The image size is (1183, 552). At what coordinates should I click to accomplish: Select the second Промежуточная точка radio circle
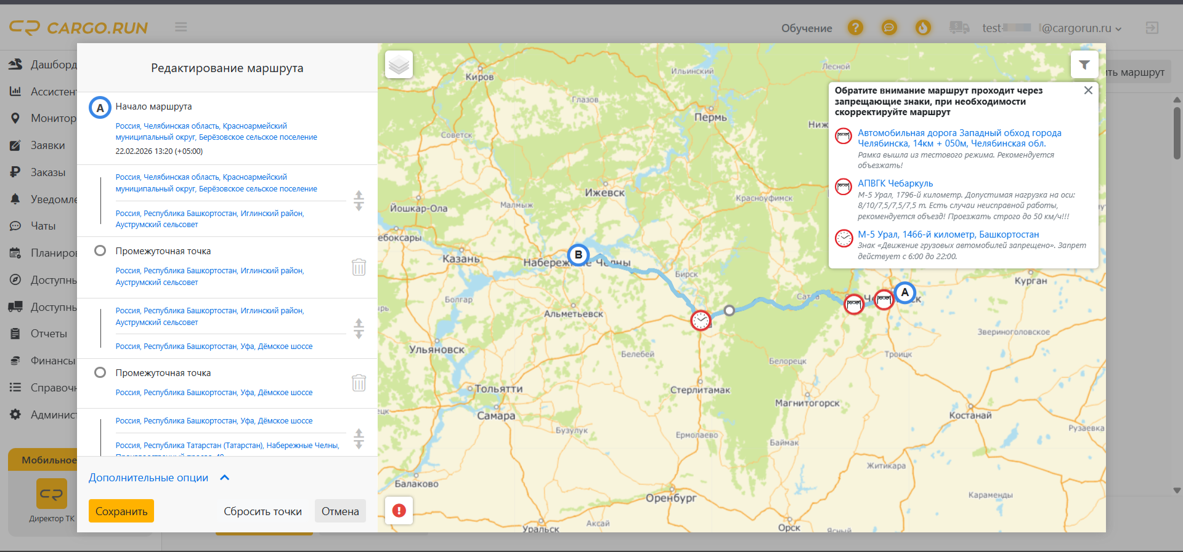click(x=100, y=372)
